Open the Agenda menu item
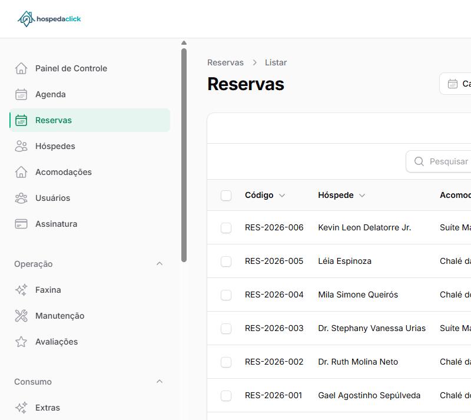 click(90, 94)
